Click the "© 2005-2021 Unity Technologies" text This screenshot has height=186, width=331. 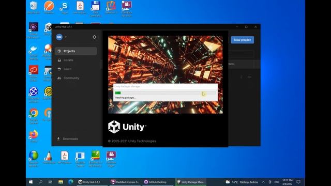[x=132, y=141]
